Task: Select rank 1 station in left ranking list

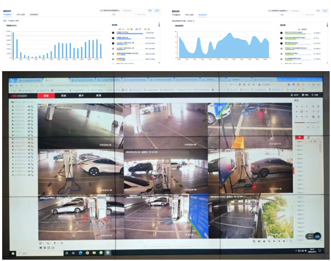Action: [x=133, y=33]
